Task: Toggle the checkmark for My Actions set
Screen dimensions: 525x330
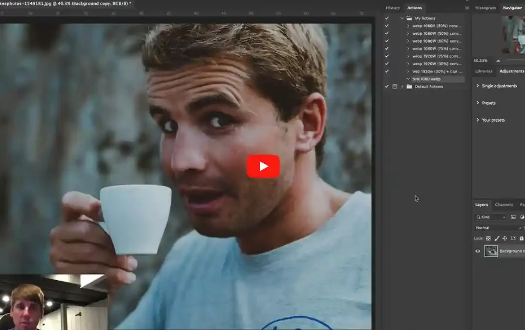Action: [387, 18]
